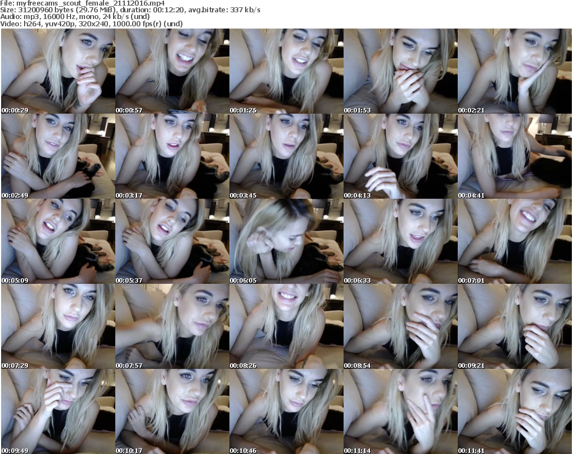The image size is (573, 454).
Task: Select the thumbnail frame stamped 00:00:29
Action: click(x=58, y=71)
